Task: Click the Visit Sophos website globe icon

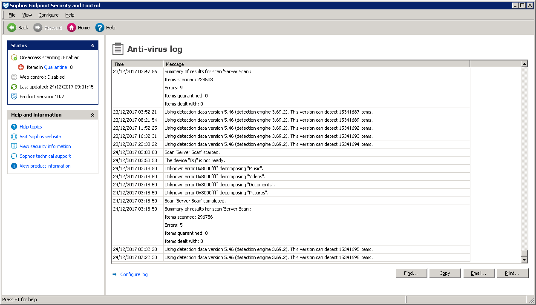Action: [x=14, y=137]
